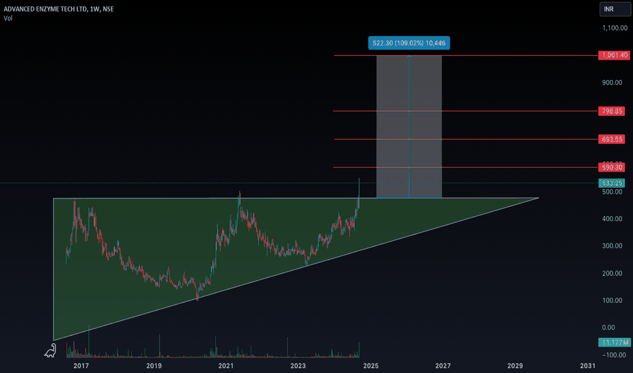The image size is (633, 373).
Task: Click the -100.00 price axis label
Action: (614, 355)
